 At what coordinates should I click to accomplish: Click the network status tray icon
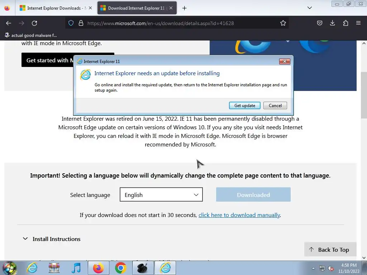[x=322, y=268]
